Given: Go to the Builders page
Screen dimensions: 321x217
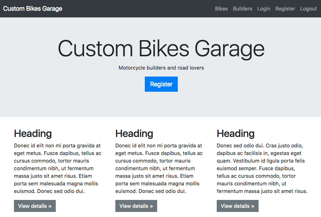Looking at the screenshot, I should pos(242,9).
